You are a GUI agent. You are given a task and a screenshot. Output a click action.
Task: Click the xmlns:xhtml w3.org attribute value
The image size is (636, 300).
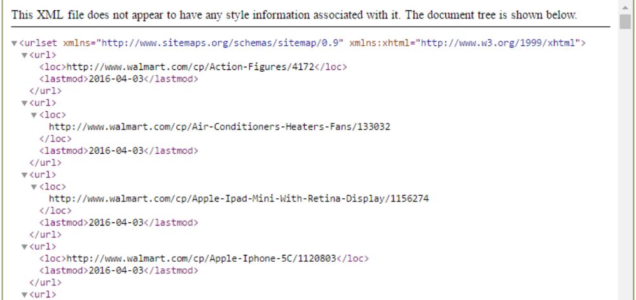499,43
